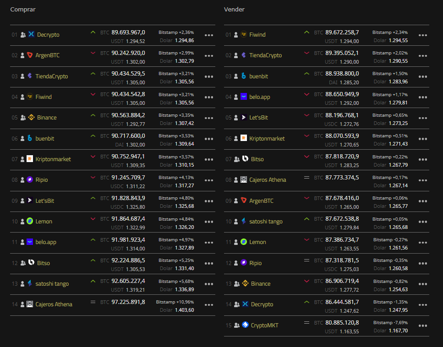443x347 pixels.
Task: Select the Vender section heading
Action: 234,9
